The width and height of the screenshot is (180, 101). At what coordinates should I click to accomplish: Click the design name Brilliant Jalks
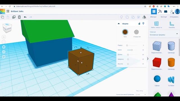click(17, 11)
